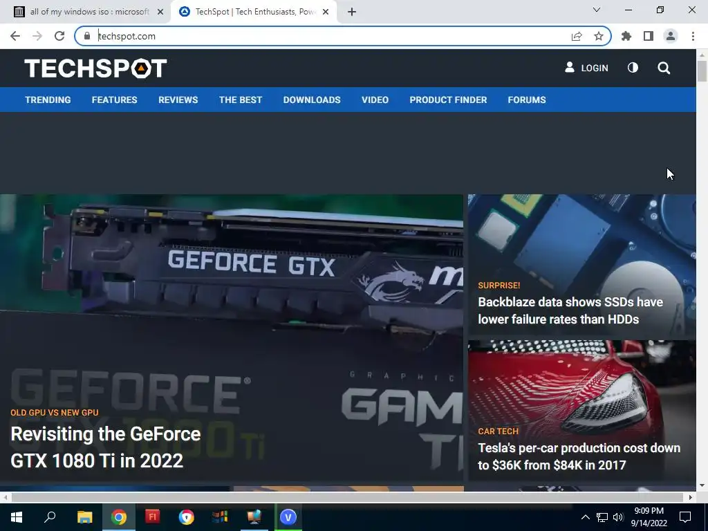Click the 'SURPRISE!' category label
The height and width of the screenshot is (531, 708).
click(499, 286)
